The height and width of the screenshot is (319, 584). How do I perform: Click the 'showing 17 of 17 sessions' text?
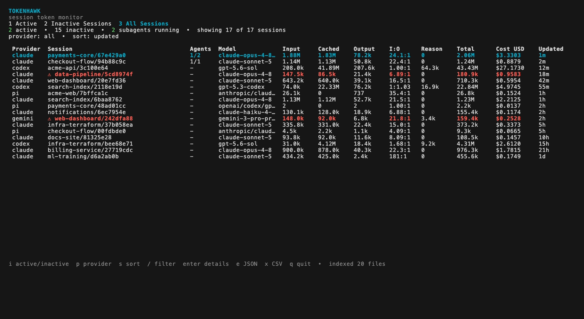click(241, 30)
